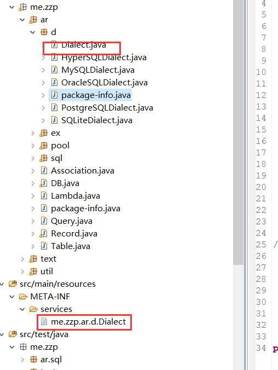
Task: Click the d package icon
Action: tap(44, 32)
